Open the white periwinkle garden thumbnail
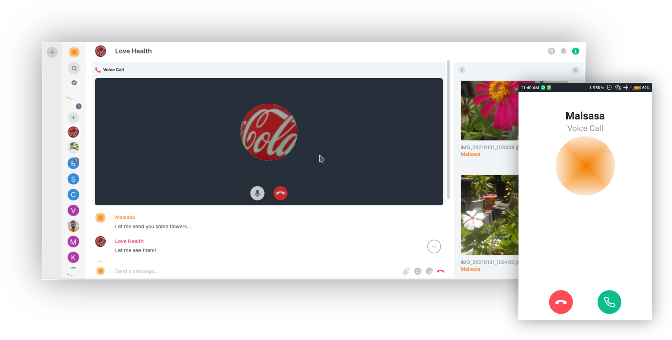 (489, 215)
